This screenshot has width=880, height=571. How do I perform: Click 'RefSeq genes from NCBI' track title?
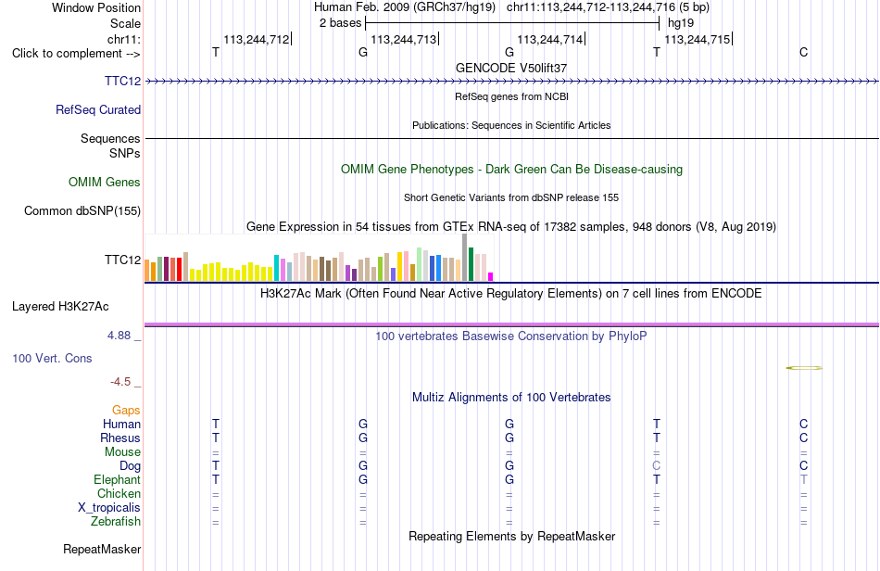coord(511,96)
